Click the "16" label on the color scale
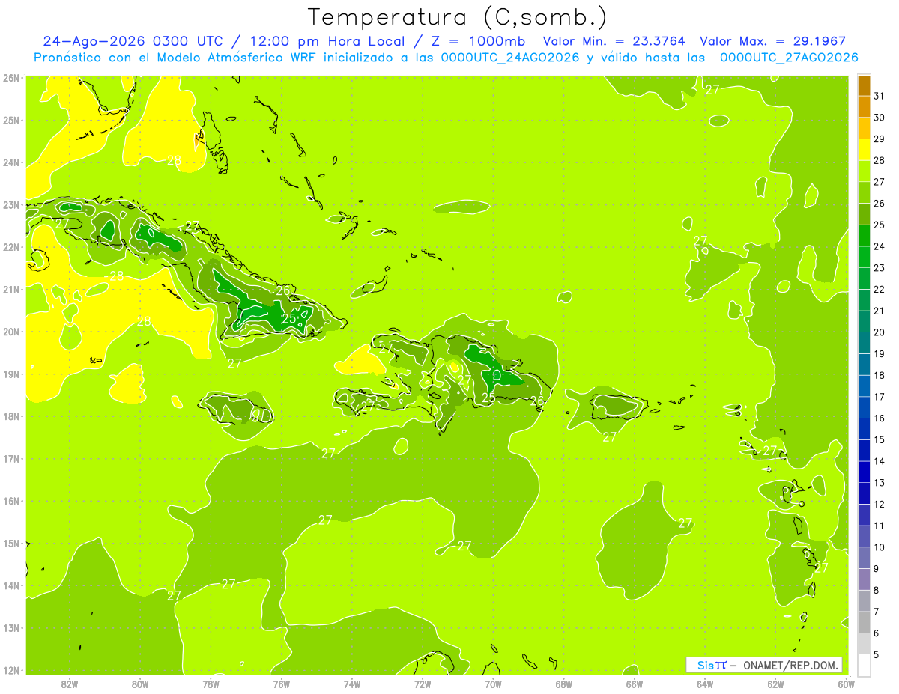This screenshot has width=899, height=694. (x=880, y=418)
